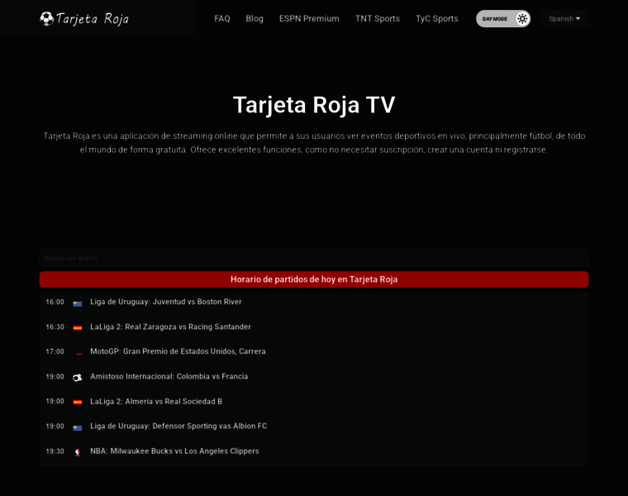Image resolution: width=628 pixels, height=496 pixels.
Task: Click Spain flag beside Real Zaragoza match
Action: [78, 328]
